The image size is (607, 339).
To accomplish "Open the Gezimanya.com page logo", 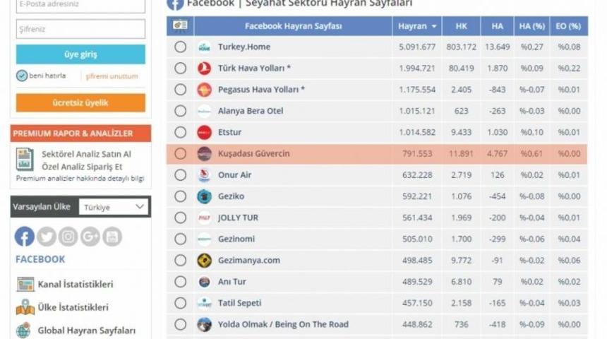I will click(x=204, y=261).
